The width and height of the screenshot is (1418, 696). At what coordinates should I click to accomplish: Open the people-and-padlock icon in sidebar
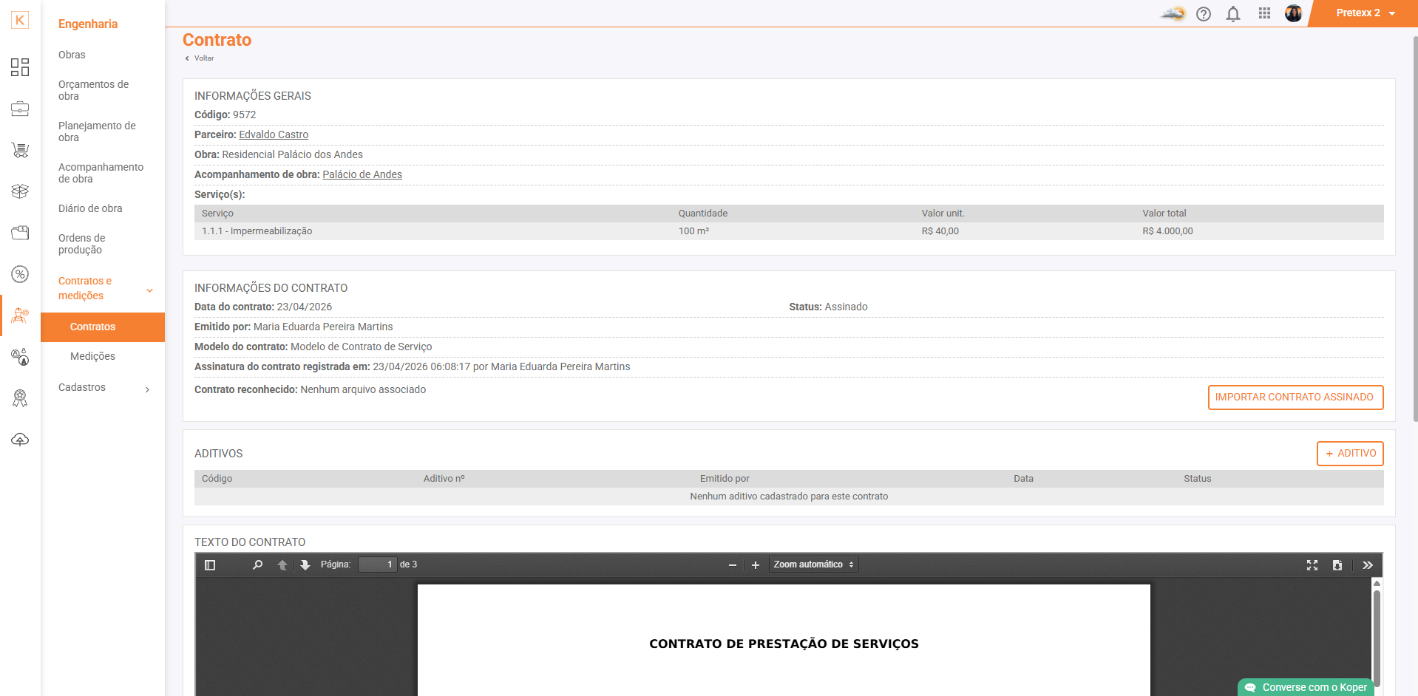pyautogui.click(x=20, y=357)
